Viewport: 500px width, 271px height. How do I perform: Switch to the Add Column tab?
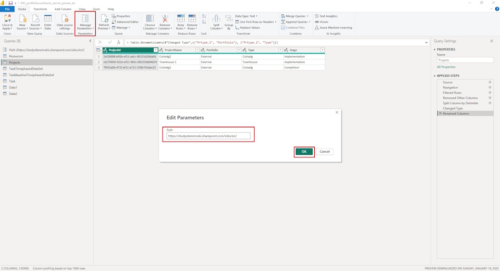(63, 9)
